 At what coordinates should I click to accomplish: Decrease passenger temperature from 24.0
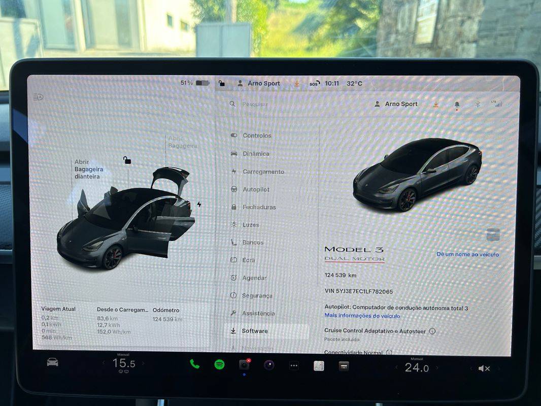[396, 367]
